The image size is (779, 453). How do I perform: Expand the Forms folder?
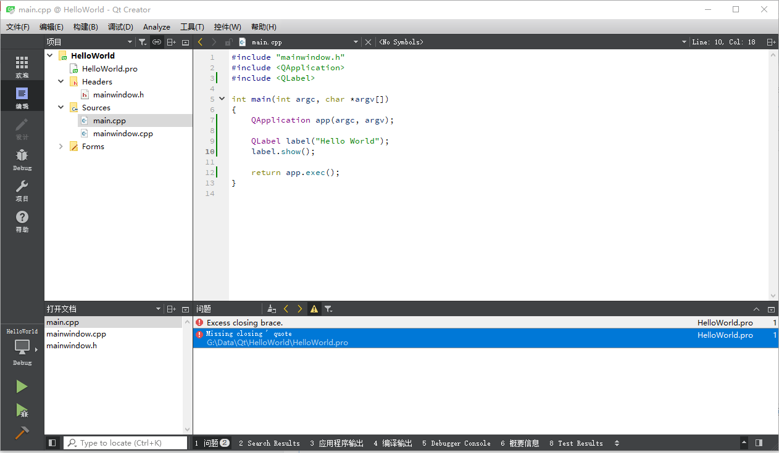tap(61, 146)
